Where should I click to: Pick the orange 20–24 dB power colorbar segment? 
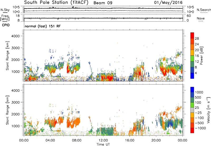tap(192, 47)
